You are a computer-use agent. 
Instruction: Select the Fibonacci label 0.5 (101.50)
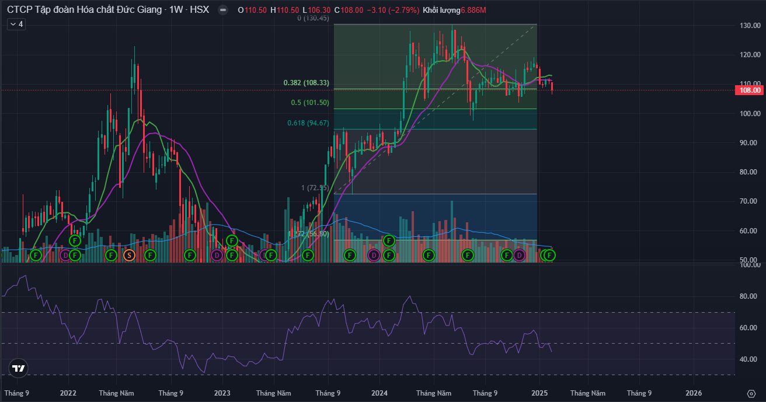point(311,103)
